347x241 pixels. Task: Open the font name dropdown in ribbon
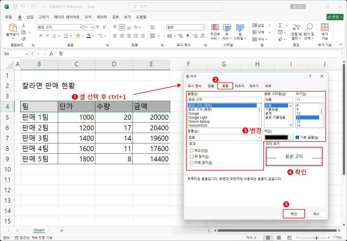tap(81, 27)
